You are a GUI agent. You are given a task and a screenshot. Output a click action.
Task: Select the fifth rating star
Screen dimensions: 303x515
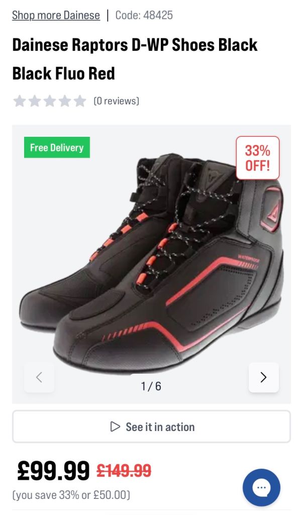pos(80,101)
